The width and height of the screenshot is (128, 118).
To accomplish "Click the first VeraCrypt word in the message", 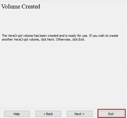I will coord(15,36).
